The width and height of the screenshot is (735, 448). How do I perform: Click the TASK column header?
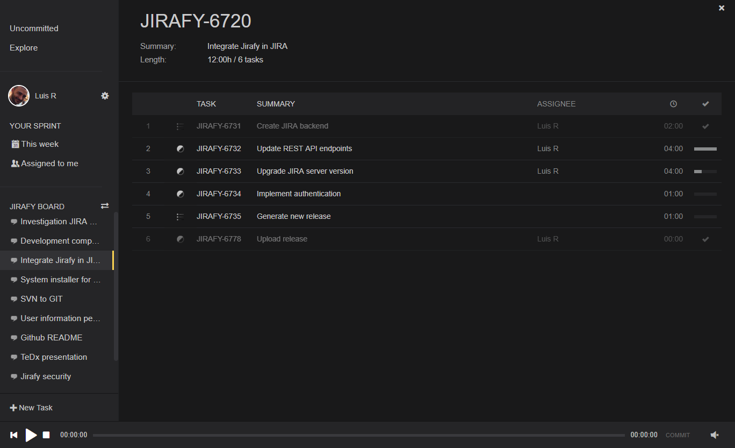(206, 104)
